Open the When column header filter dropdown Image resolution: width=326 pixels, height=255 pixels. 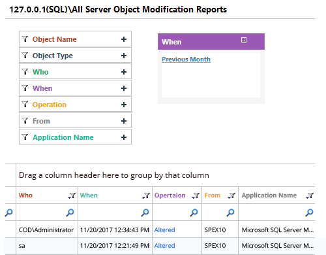coord(146,195)
